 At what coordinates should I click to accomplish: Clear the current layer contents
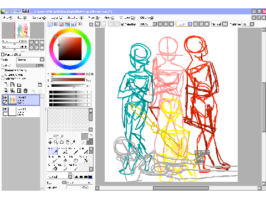tap(19, 91)
